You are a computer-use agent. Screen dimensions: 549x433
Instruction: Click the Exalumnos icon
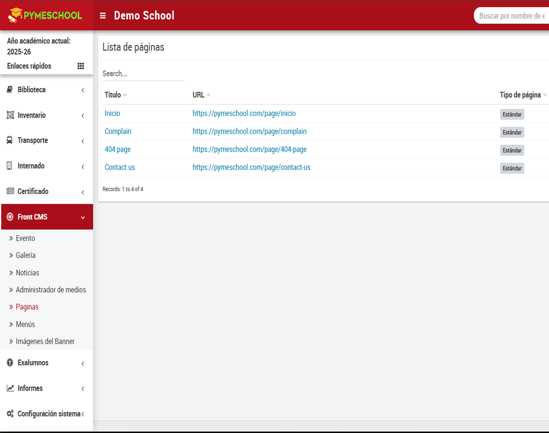tap(9, 363)
